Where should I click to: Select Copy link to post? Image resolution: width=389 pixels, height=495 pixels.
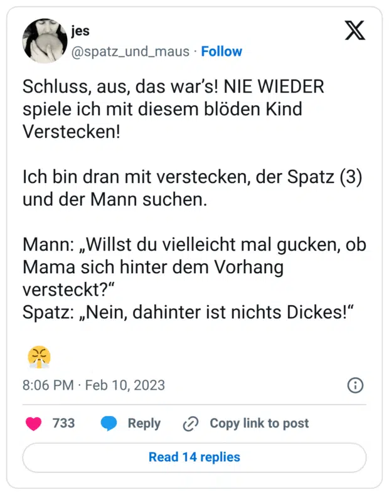259,424
